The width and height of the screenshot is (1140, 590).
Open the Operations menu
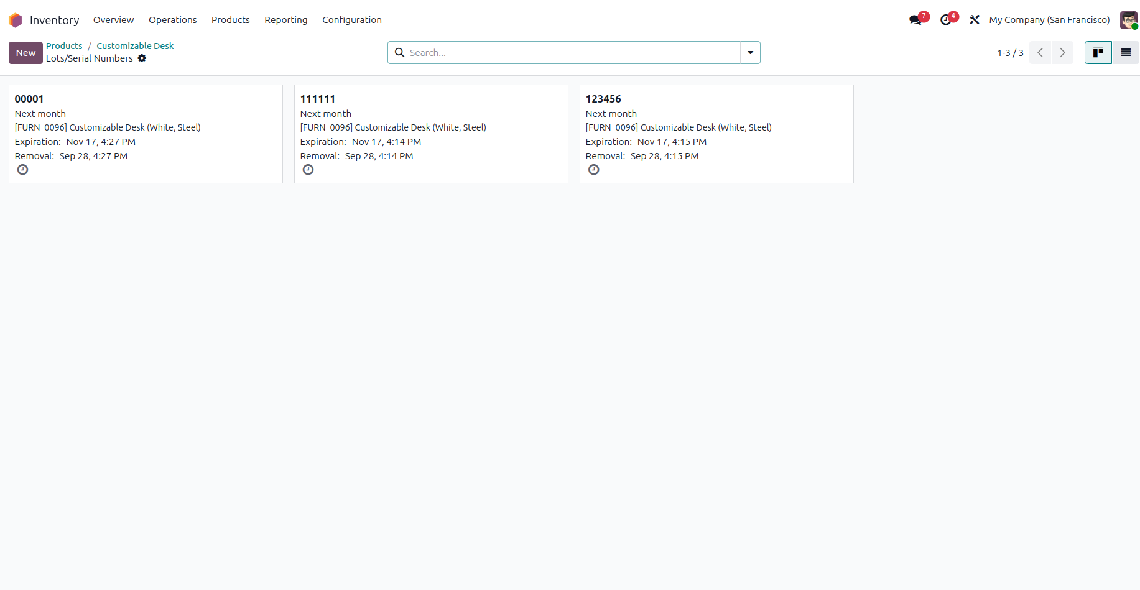tap(173, 20)
